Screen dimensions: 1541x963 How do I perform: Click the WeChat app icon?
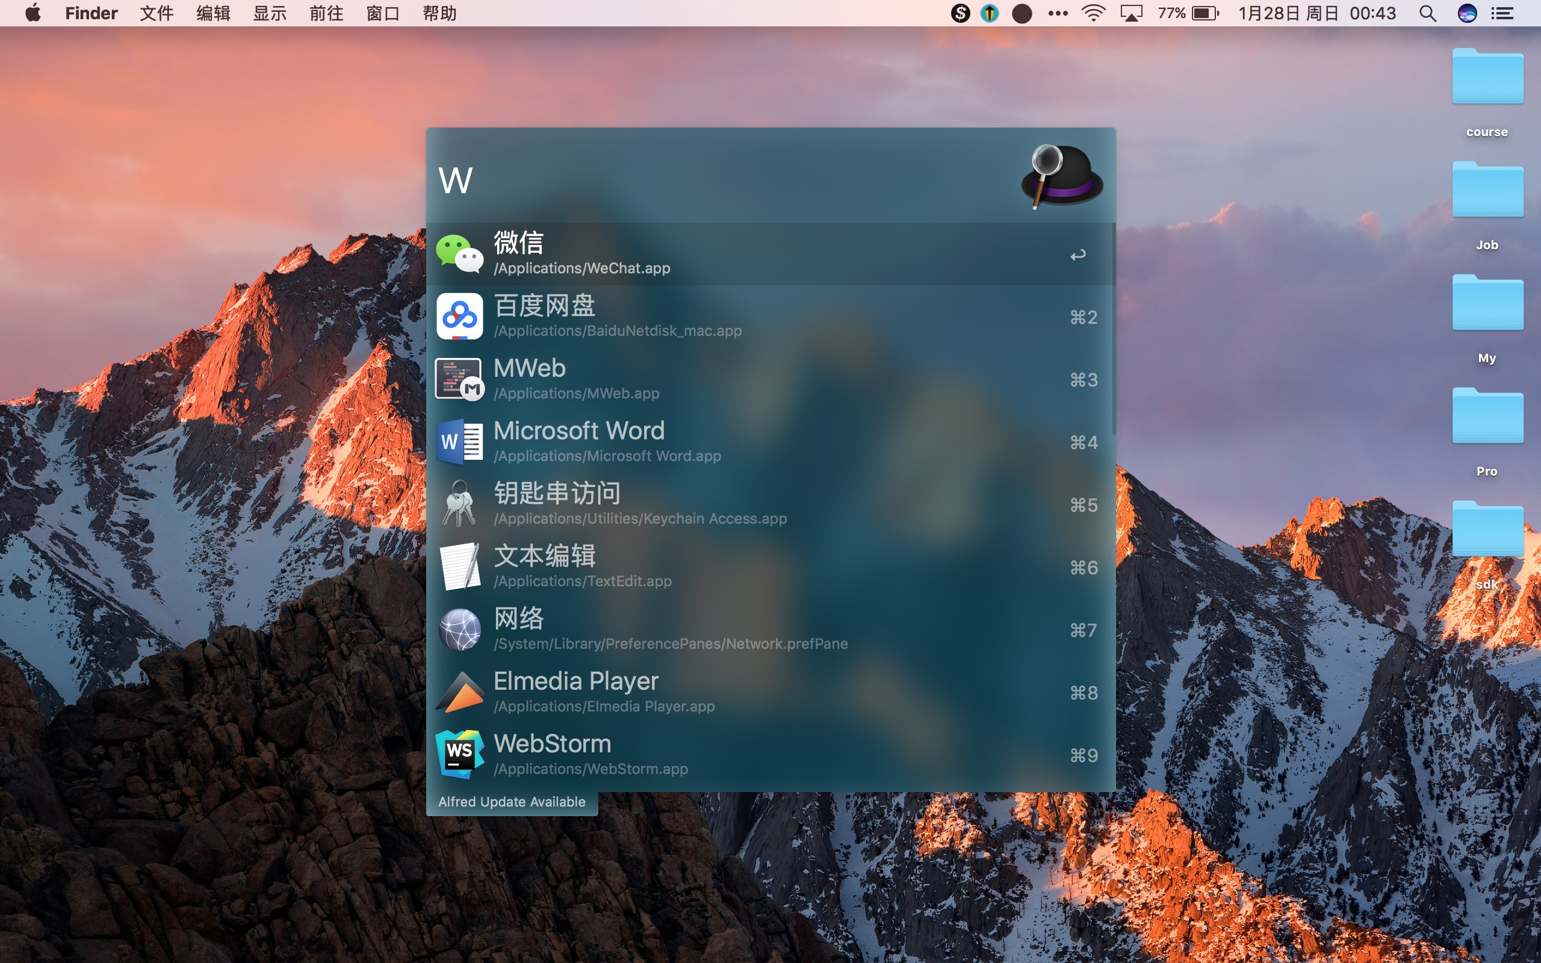click(x=459, y=254)
